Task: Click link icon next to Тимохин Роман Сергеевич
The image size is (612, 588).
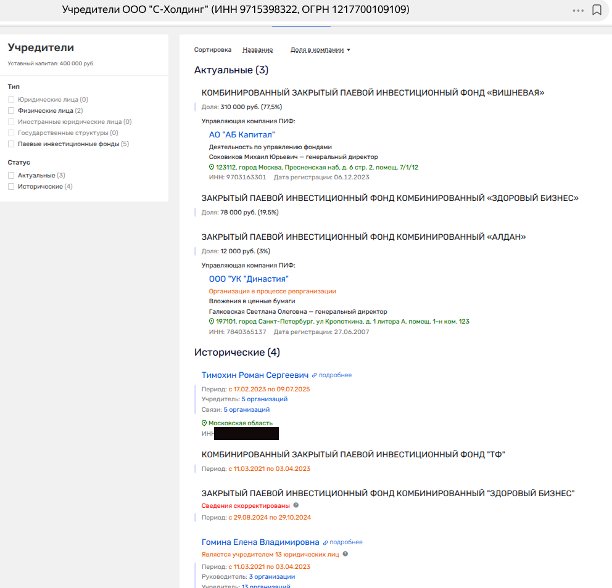Action: [x=315, y=375]
